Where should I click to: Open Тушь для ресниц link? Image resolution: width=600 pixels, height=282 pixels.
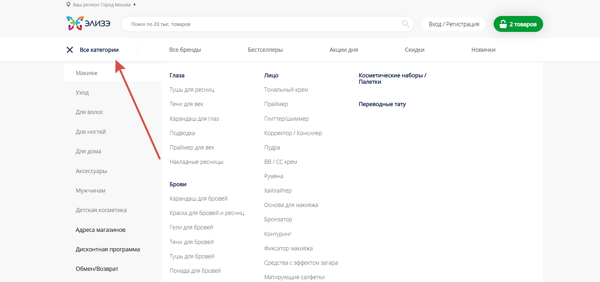(x=192, y=90)
